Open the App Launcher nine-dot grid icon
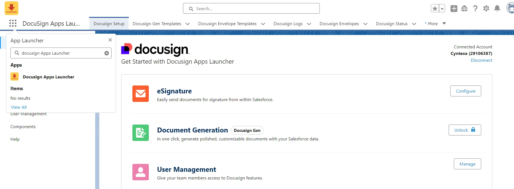514x189 pixels. pos(13,23)
